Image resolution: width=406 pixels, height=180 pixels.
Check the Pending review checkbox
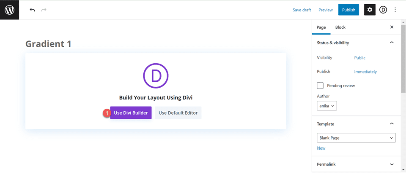[320, 86]
